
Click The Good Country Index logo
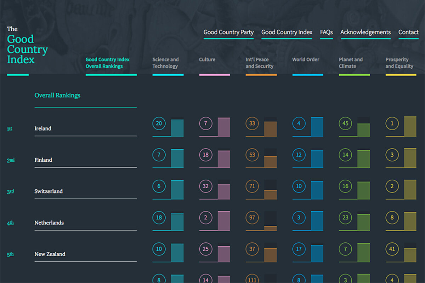pyautogui.click(x=27, y=45)
